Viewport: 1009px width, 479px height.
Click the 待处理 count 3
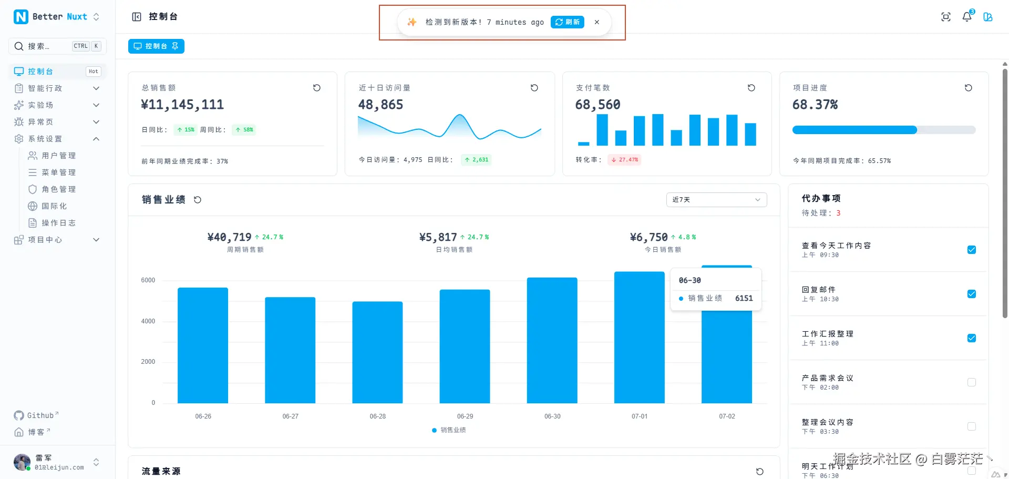click(838, 213)
